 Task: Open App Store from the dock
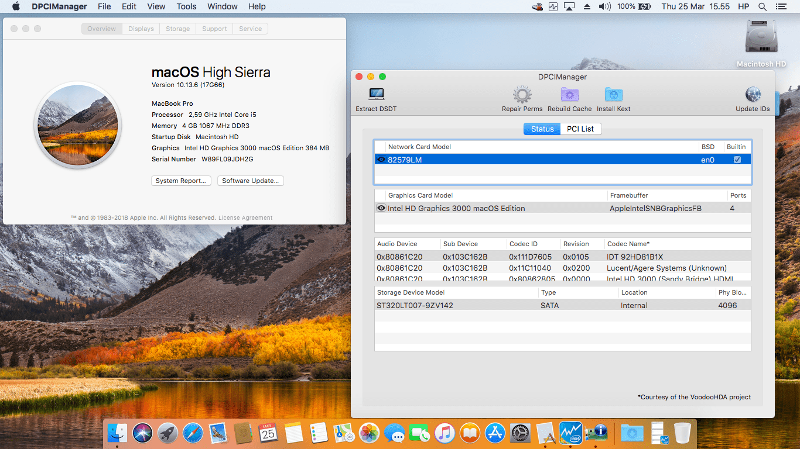point(495,433)
